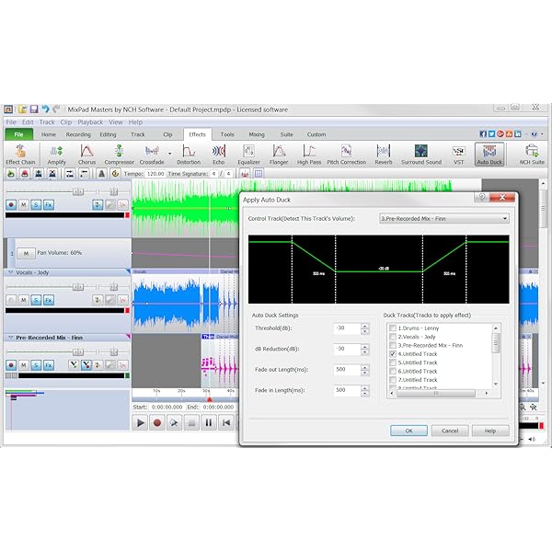Apply the Echo effect
Image resolution: width=552 pixels, height=552 pixels.
pos(219,155)
